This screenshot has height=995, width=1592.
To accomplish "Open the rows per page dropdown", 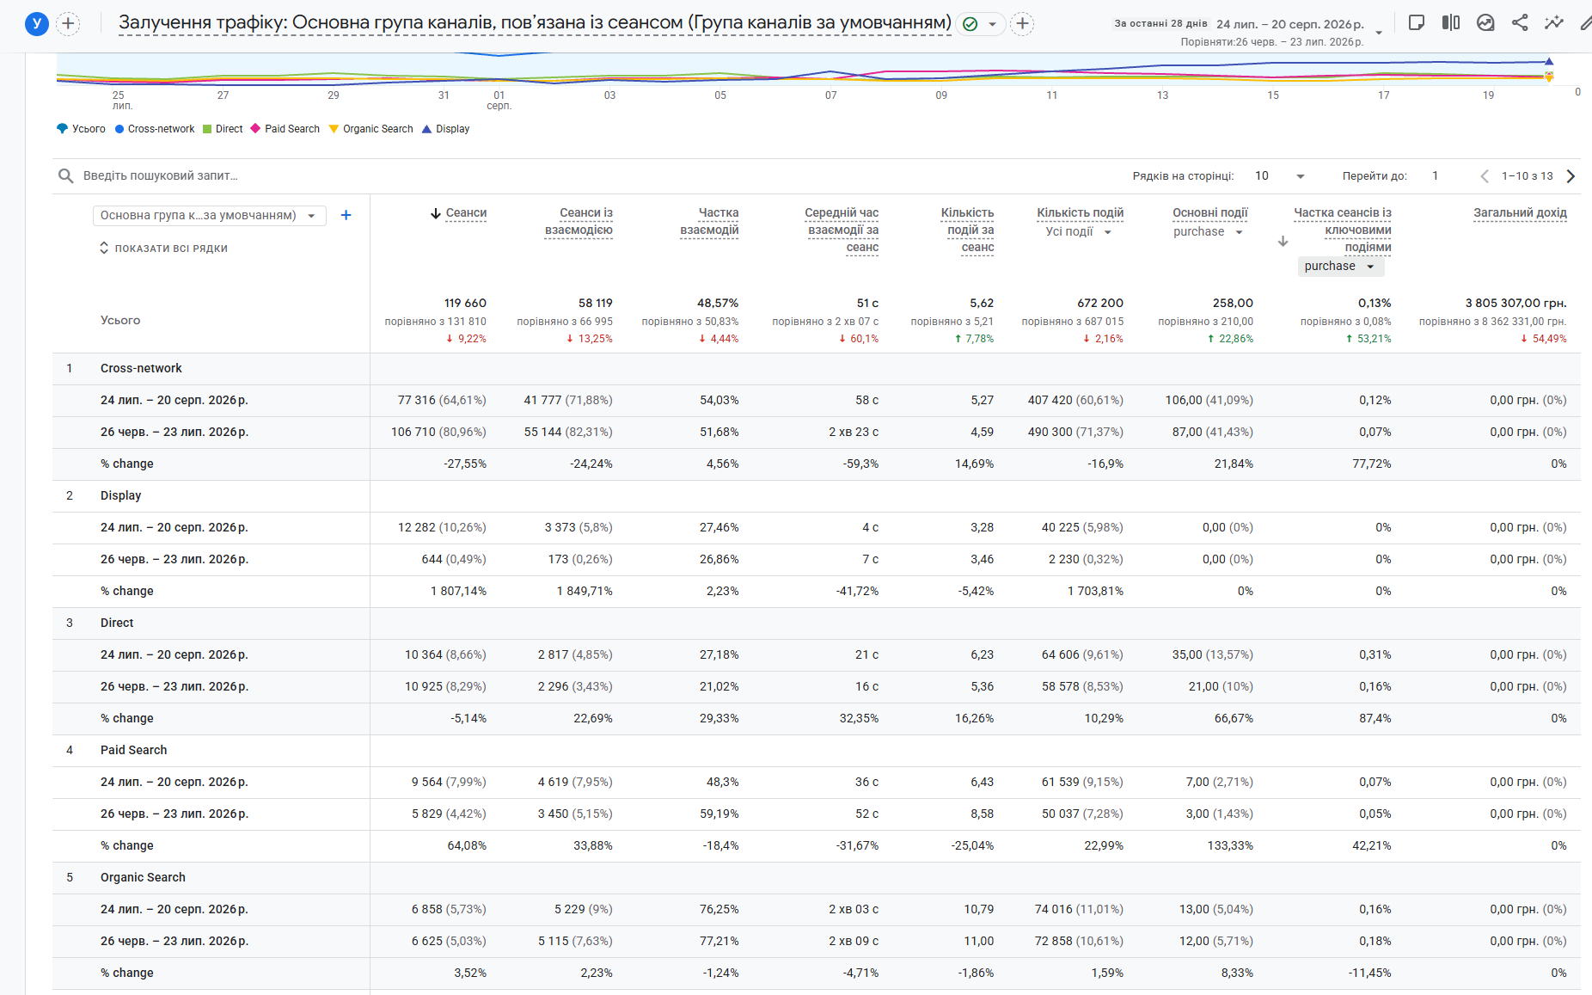I will (1279, 176).
